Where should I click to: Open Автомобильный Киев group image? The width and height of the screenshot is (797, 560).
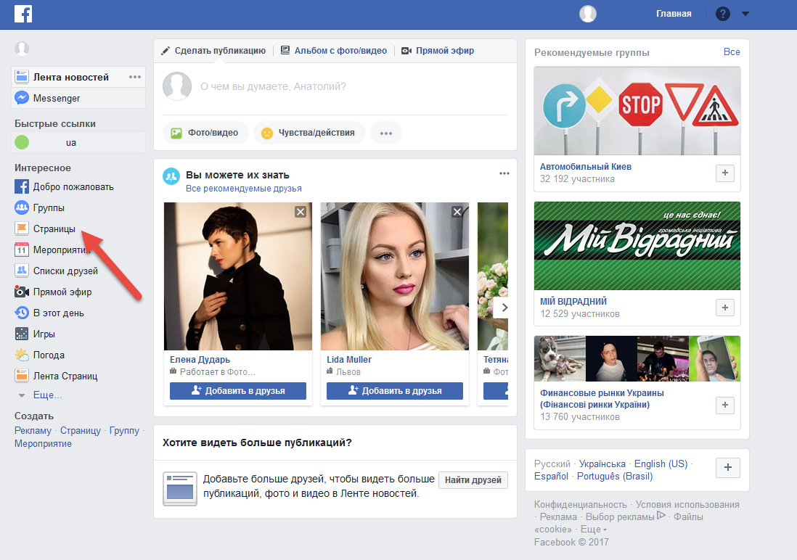tap(637, 111)
